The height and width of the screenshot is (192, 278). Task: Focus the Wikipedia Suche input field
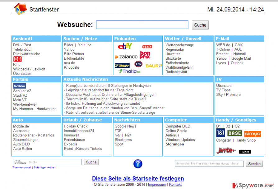tap(47, 162)
